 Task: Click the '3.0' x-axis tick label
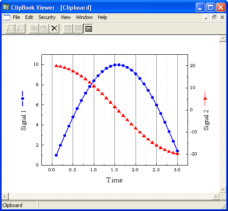coord(177,170)
